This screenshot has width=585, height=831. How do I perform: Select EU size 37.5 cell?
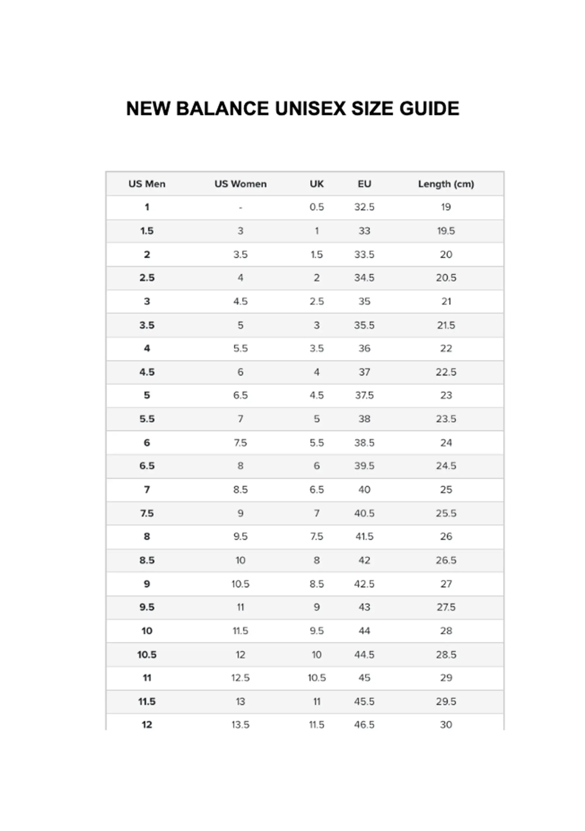[x=364, y=395]
